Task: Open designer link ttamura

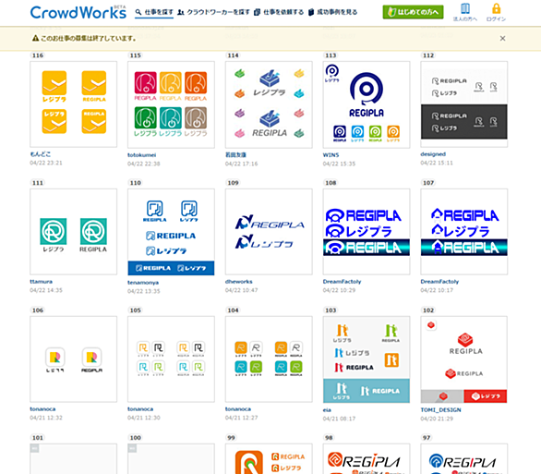Action: tap(41, 282)
